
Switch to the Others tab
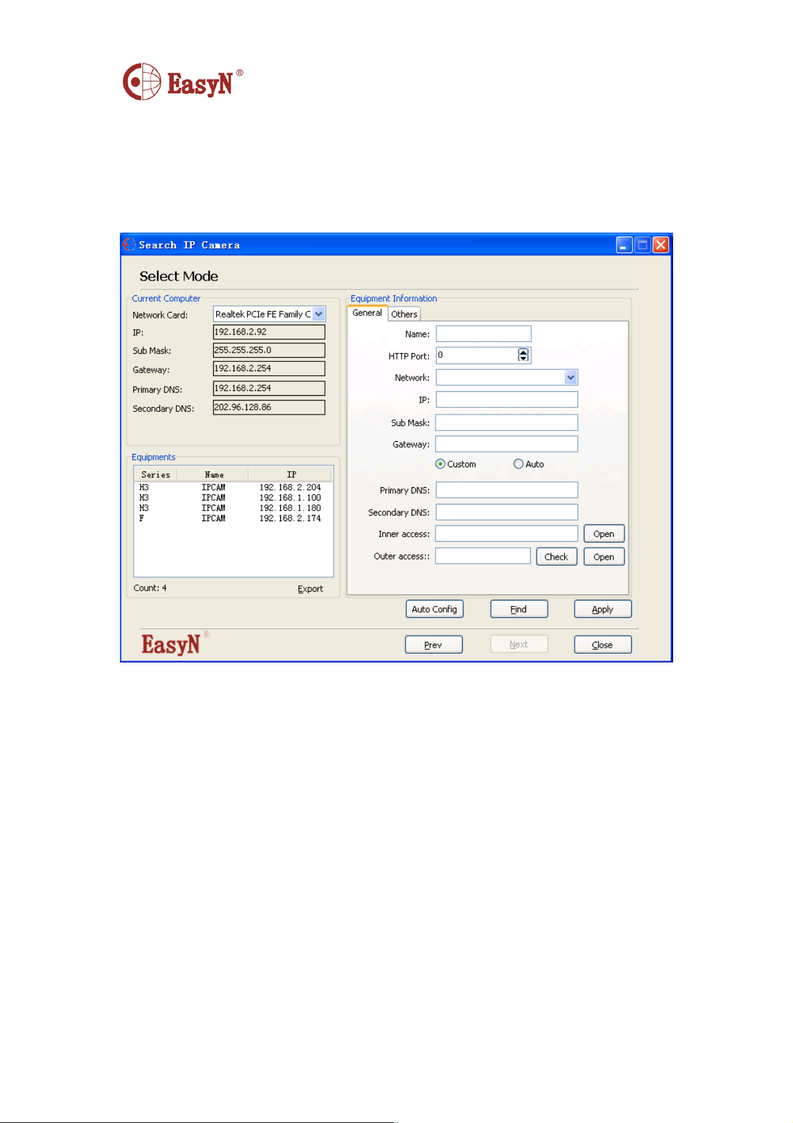coord(404,314)
